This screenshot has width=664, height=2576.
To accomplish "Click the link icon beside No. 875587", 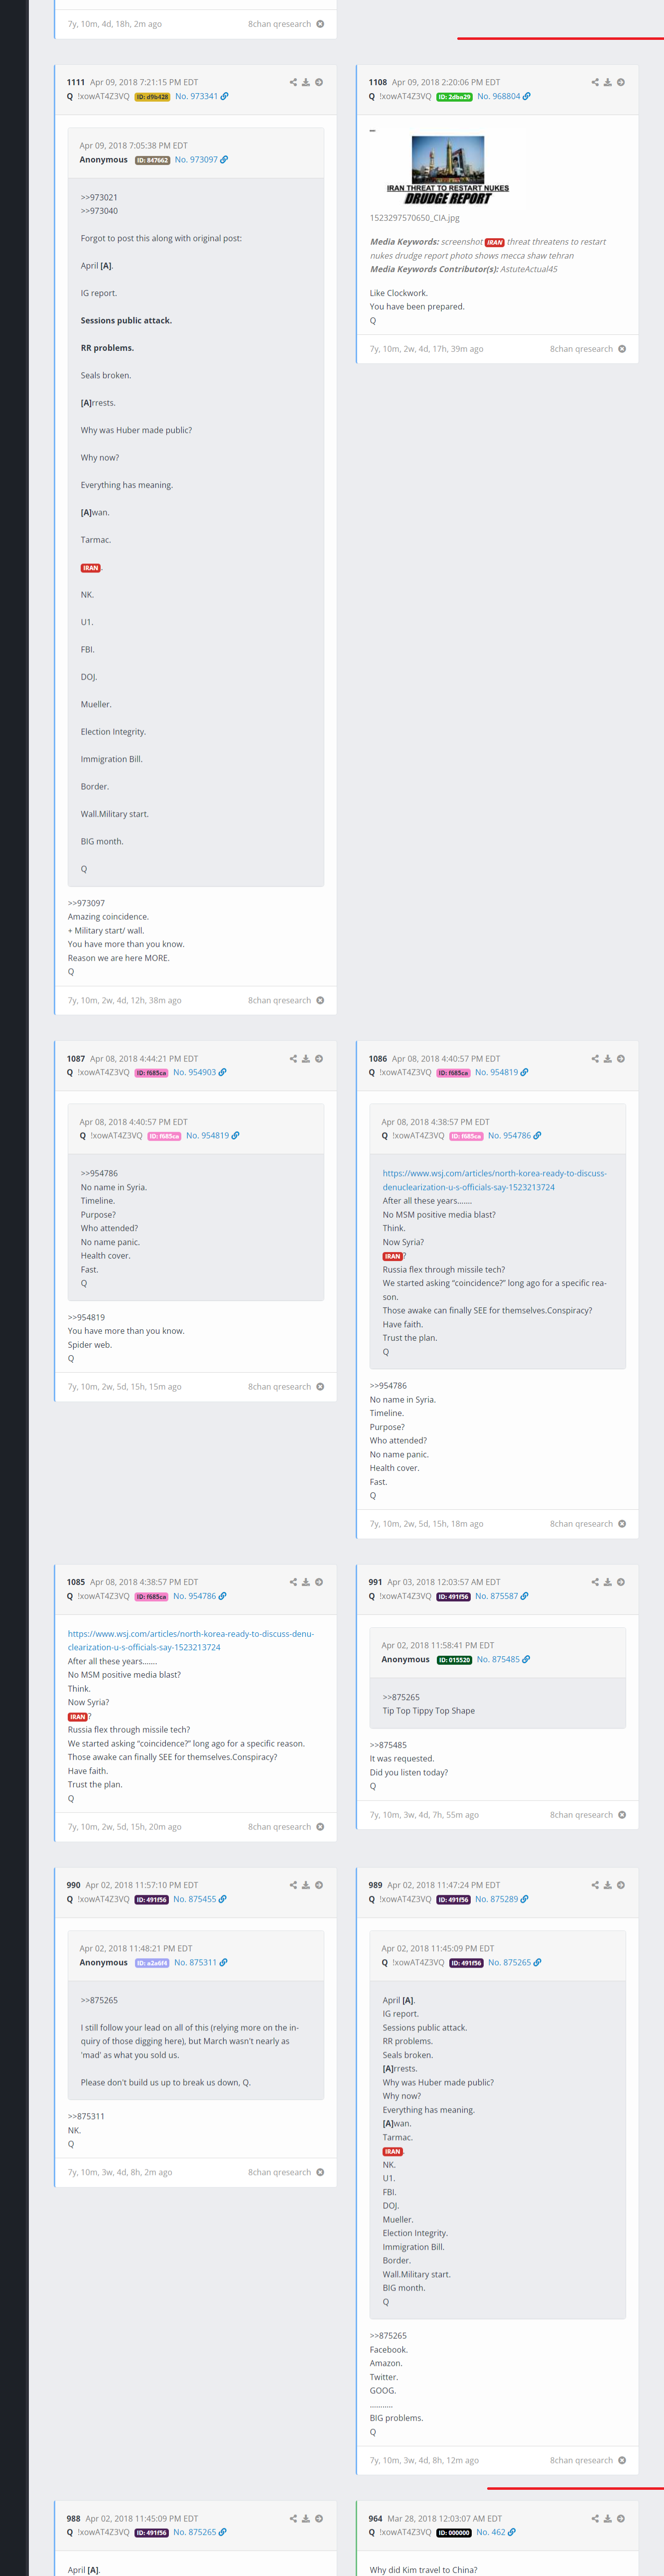I will [525, 1596].
